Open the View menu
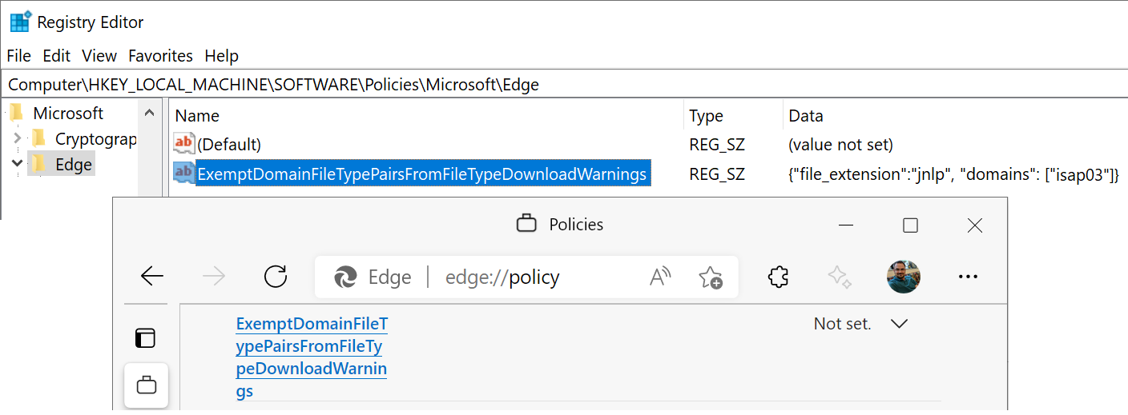 click(99, 56)
